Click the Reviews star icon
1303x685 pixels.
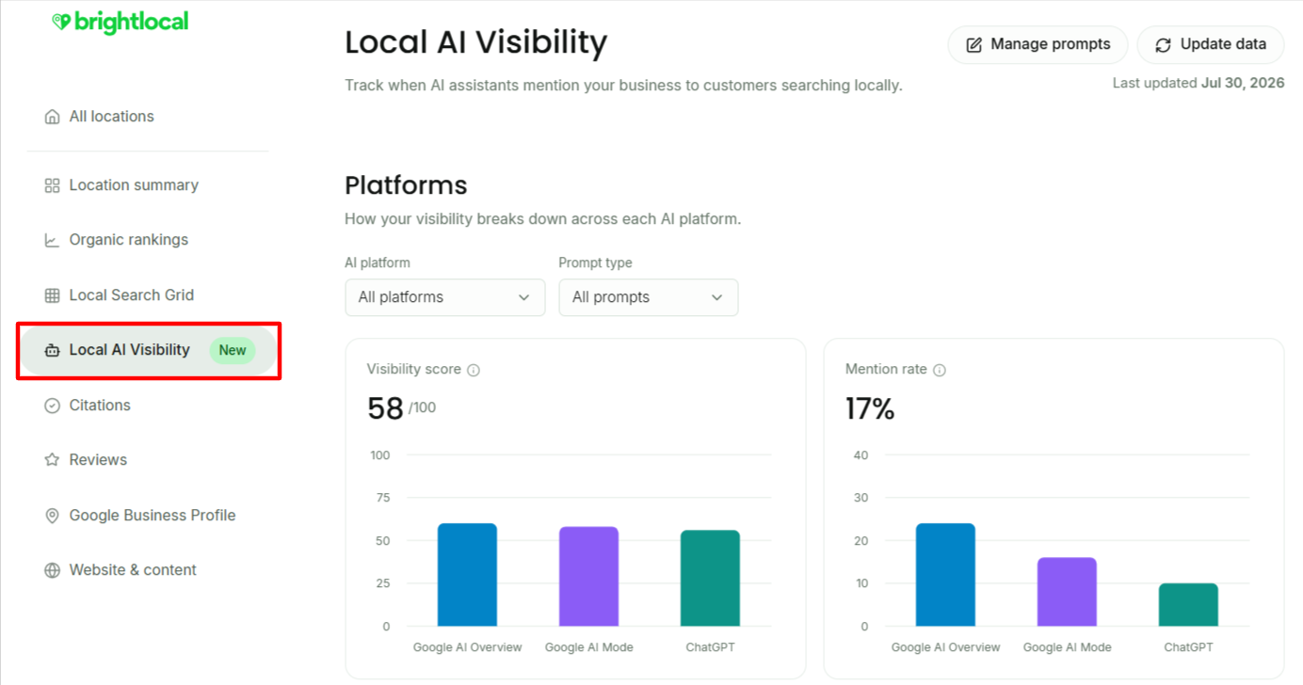52,460
